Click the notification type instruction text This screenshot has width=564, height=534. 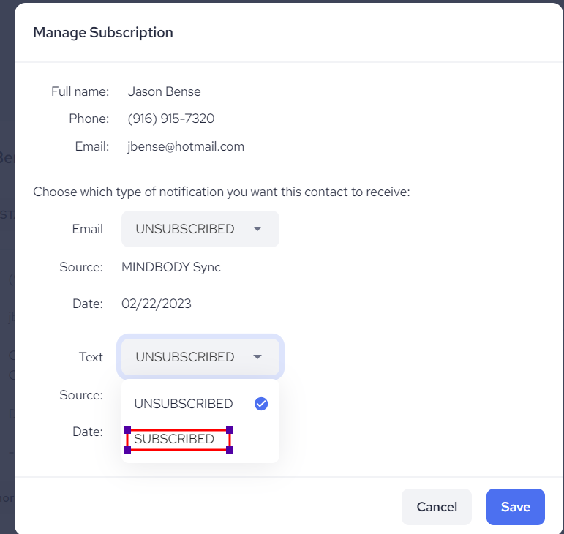coord(221,192)
